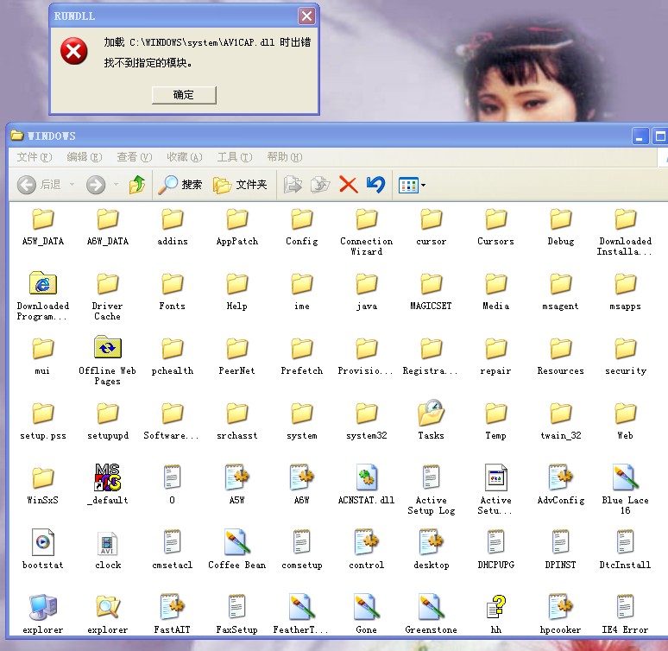Select the ACNSTAT.dll file
Viewport: 668px width, 651px height.
(x=367, y=484)
